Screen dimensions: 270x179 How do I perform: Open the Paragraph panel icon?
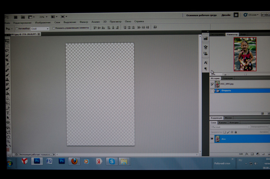[205, 69]
